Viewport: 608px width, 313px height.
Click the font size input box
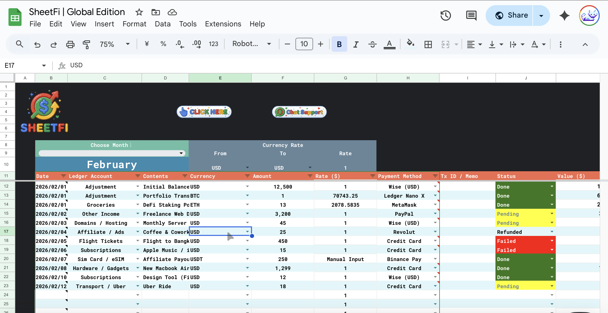pos(304,44)
